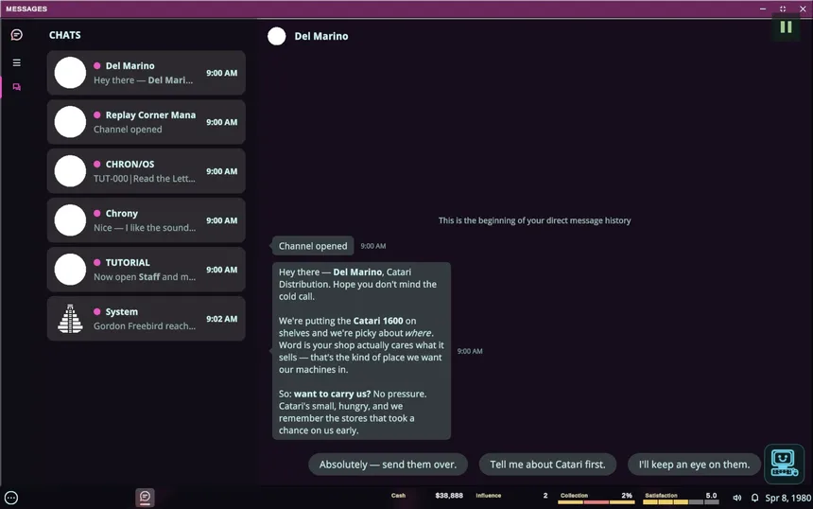Toggle the sound speaker icon in the status bar
The width and height of the screenshot is (813, 509).
736,498
